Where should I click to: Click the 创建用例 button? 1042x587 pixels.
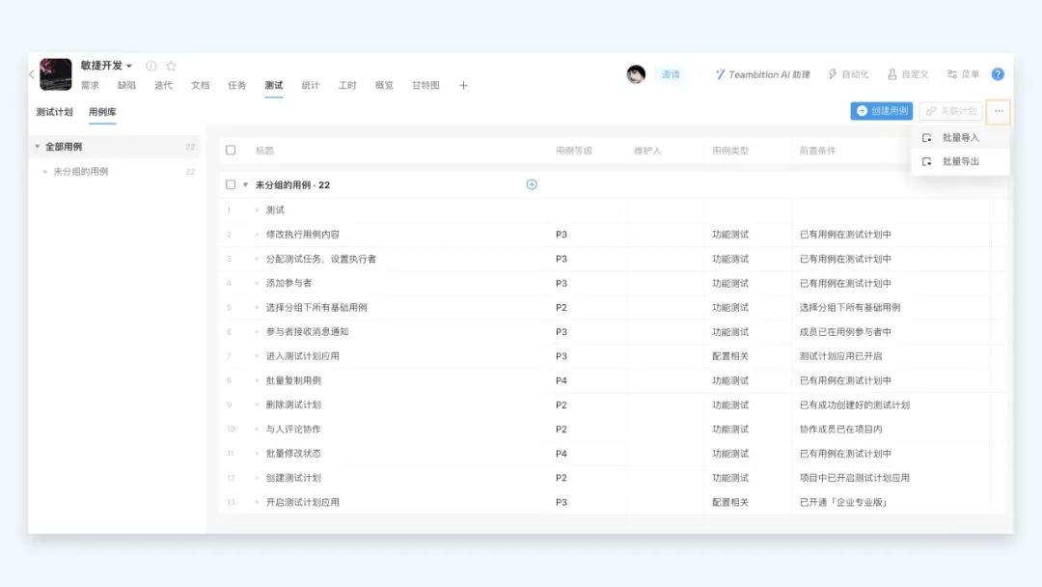(882, 111)
